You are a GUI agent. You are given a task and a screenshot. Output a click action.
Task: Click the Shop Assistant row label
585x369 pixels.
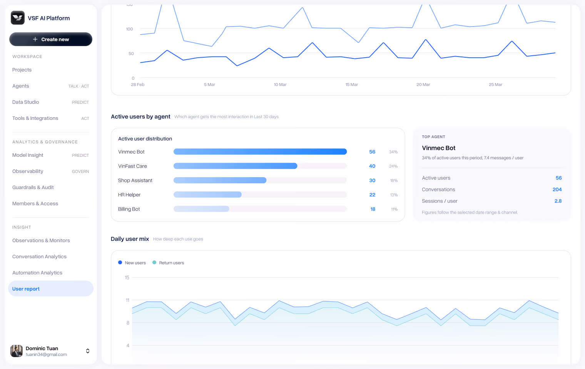135,180
